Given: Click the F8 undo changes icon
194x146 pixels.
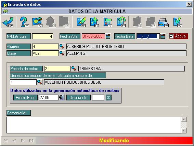Looking at the screenshot, I should (x=121, y=22).
